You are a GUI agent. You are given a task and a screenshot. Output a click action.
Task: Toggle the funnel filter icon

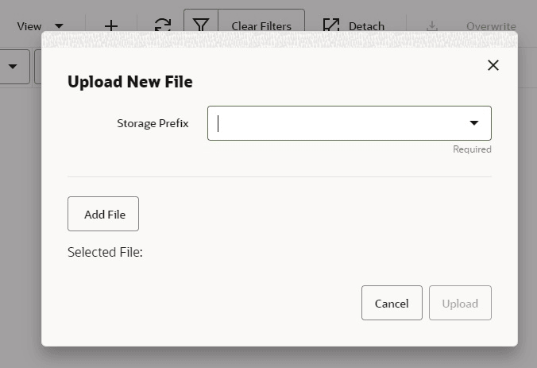(201, 25)
